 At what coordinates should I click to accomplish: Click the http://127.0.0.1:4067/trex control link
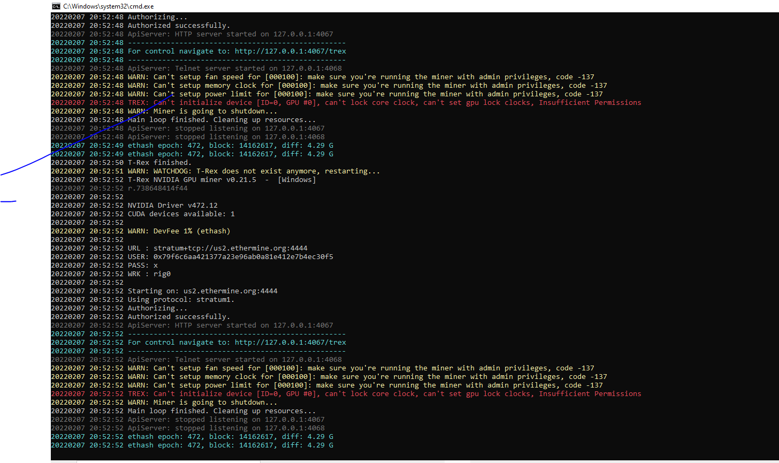(292, 51)
